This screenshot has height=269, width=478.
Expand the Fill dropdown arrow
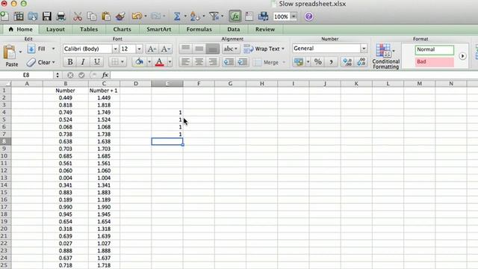tap(53, 49)
